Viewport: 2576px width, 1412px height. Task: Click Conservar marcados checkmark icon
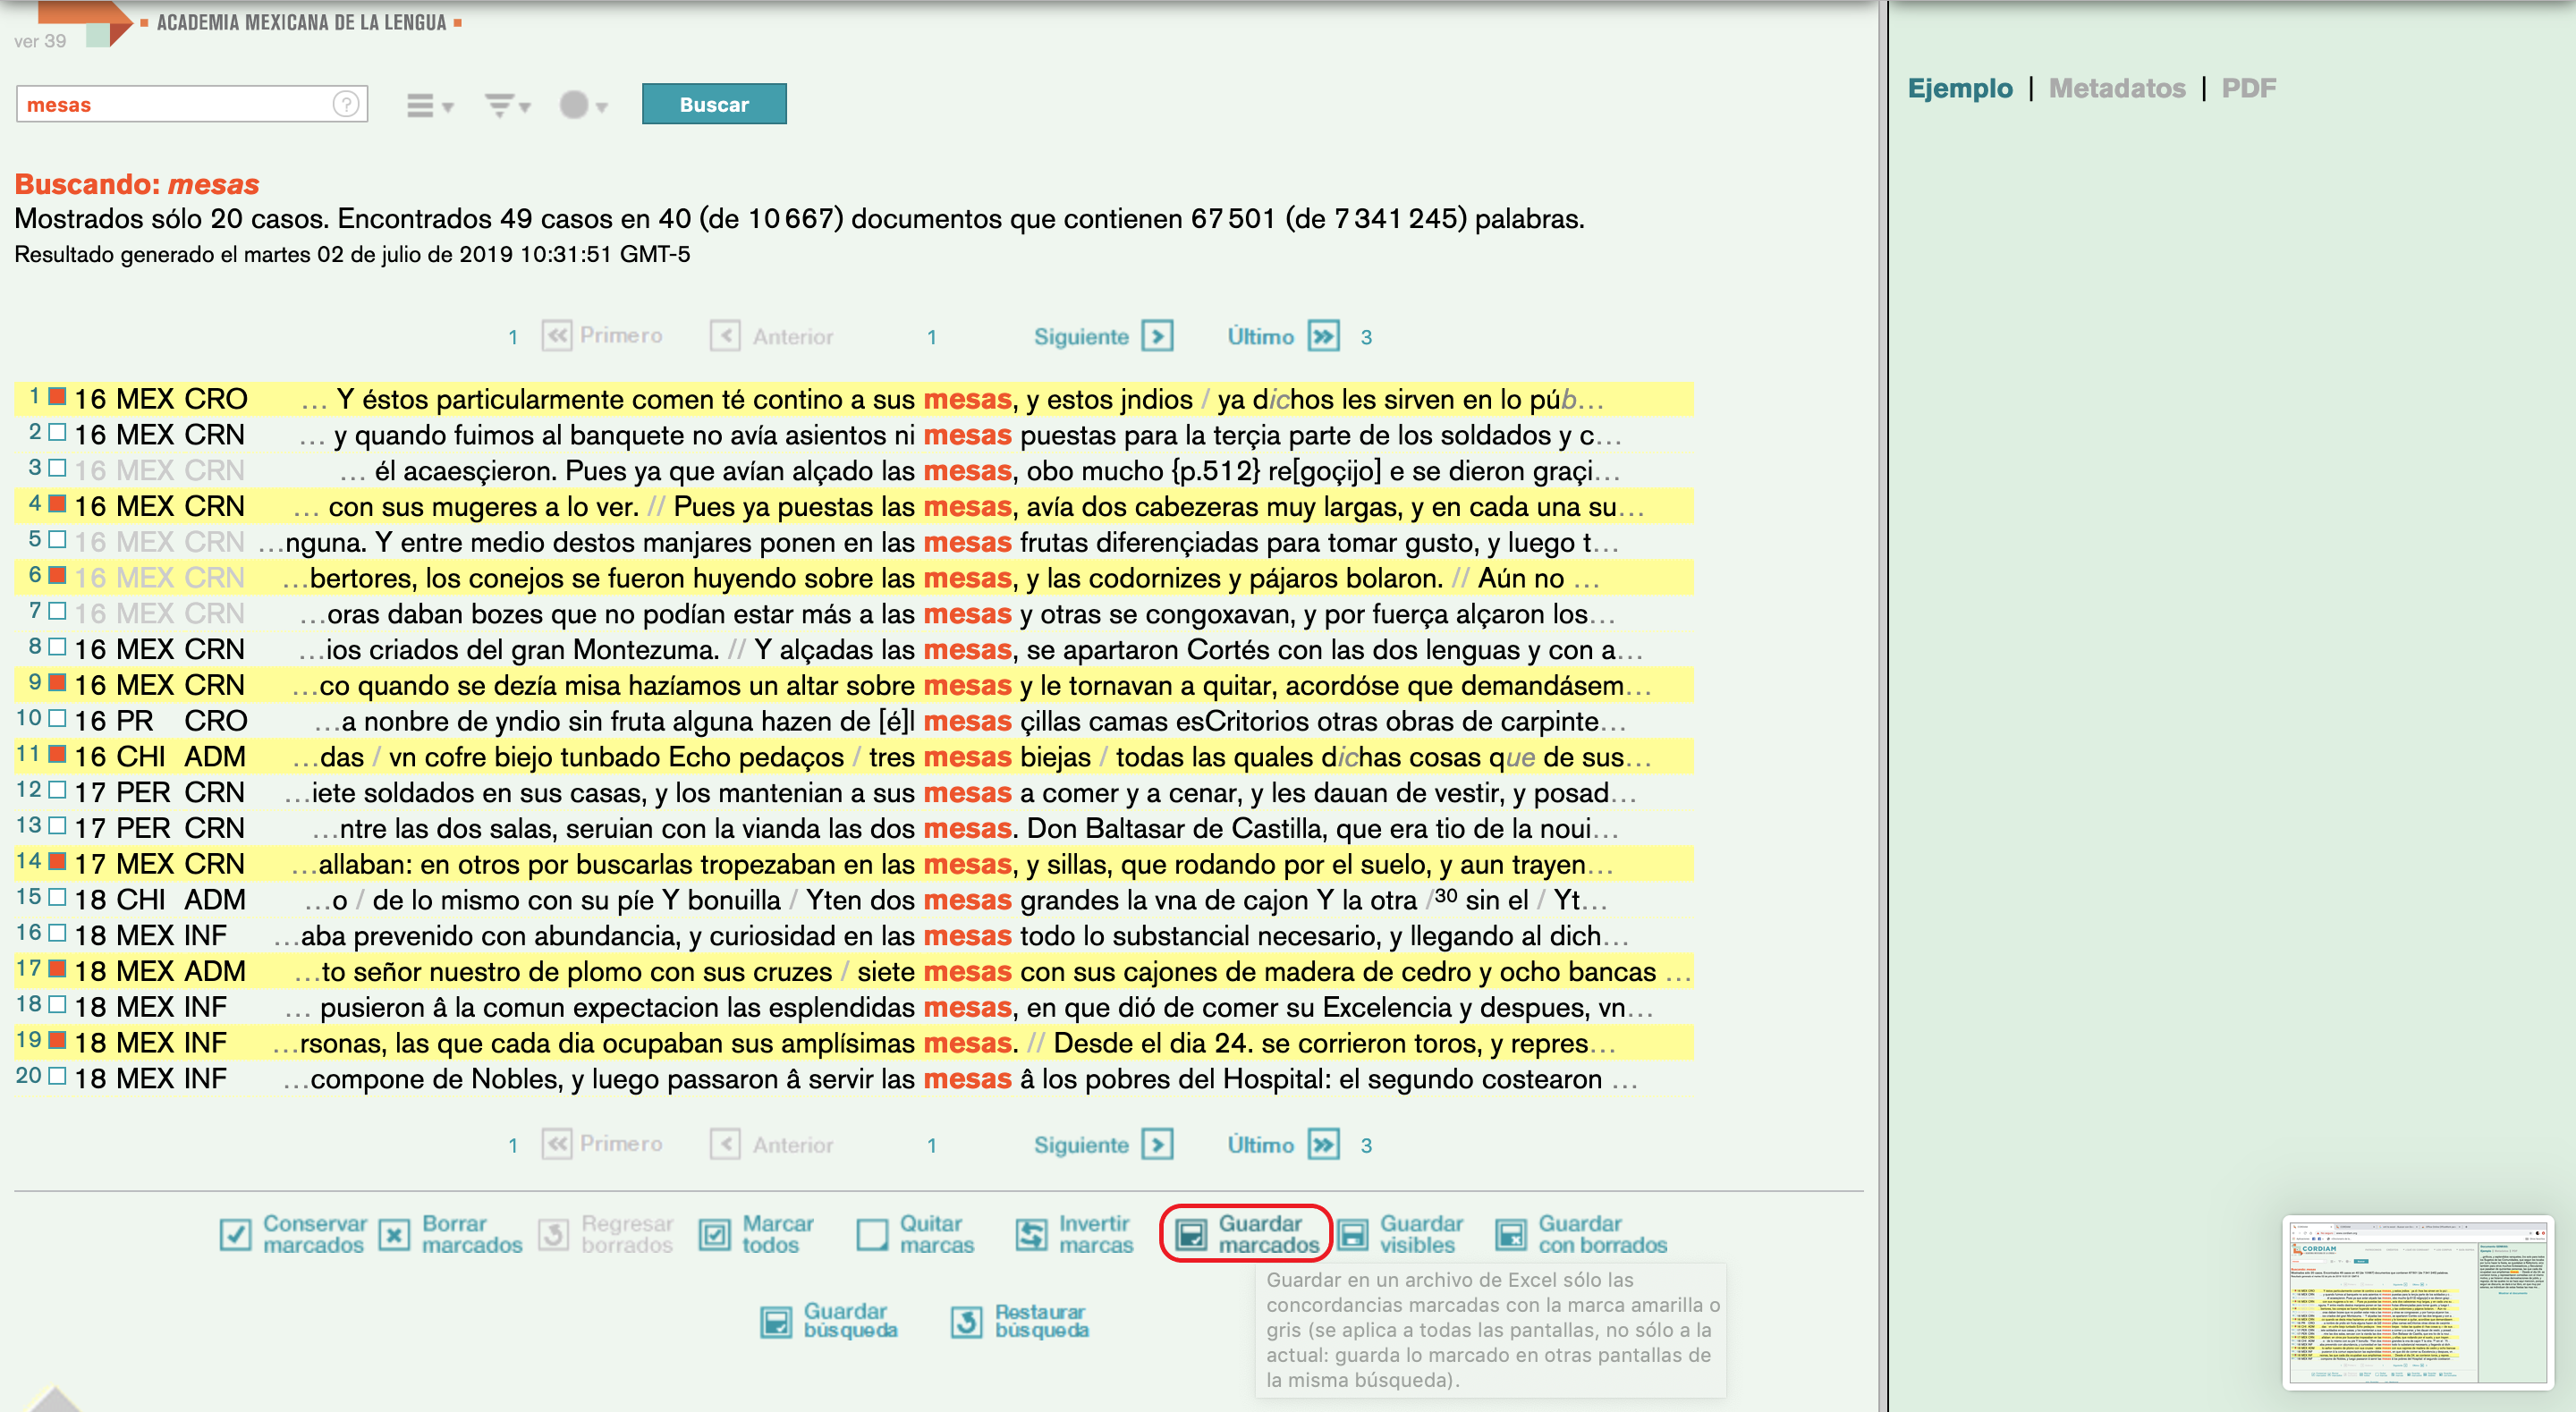235,1234
